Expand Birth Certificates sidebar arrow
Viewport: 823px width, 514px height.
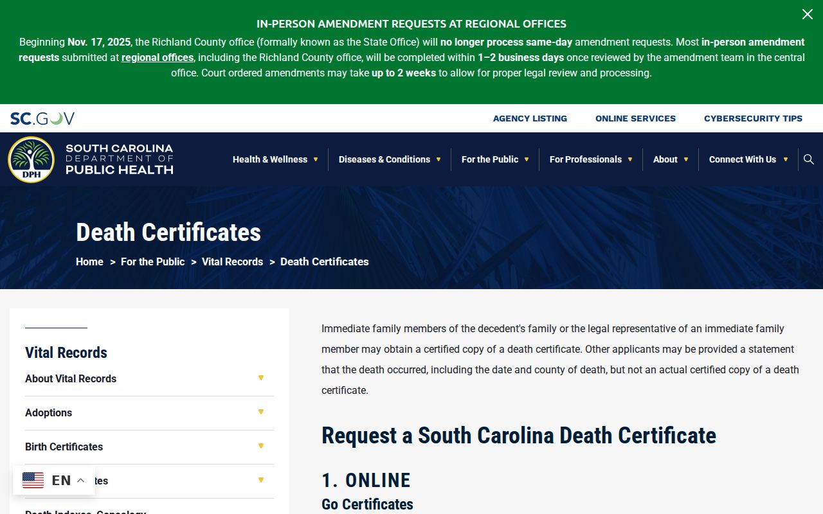[x=261, y=446]
